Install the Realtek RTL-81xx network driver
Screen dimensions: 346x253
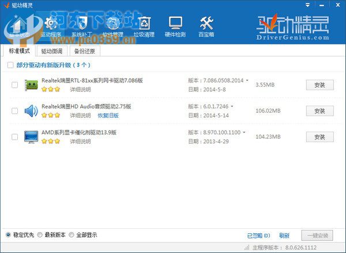click(319, 85)
